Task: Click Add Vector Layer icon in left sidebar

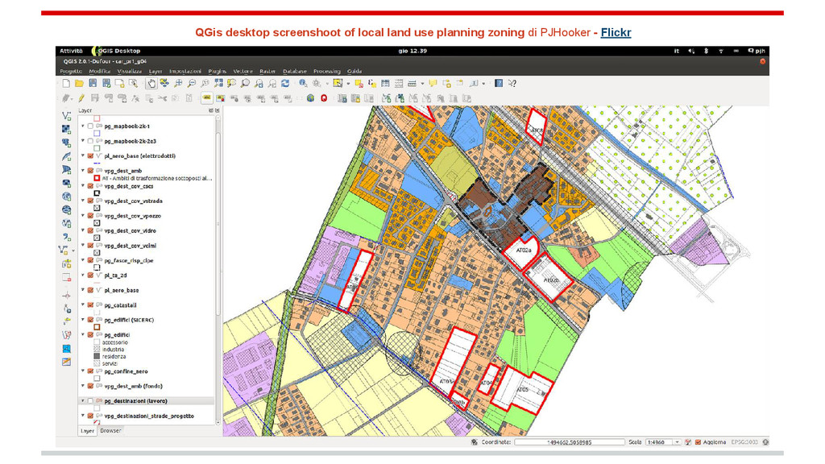Action: 66,116
